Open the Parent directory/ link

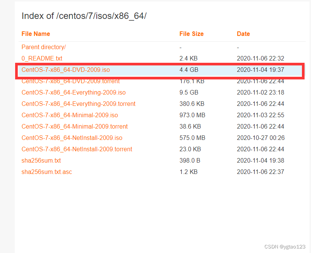pyautogui.click(x=43, y=47)
